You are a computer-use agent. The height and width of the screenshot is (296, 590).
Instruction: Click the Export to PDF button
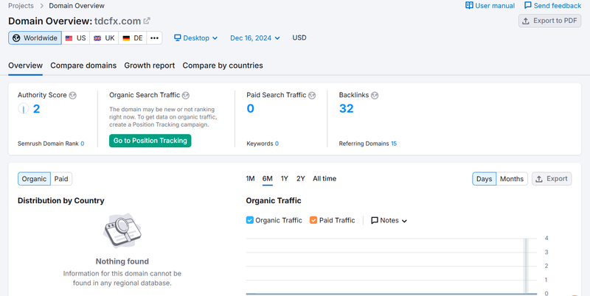click(549, 21)
